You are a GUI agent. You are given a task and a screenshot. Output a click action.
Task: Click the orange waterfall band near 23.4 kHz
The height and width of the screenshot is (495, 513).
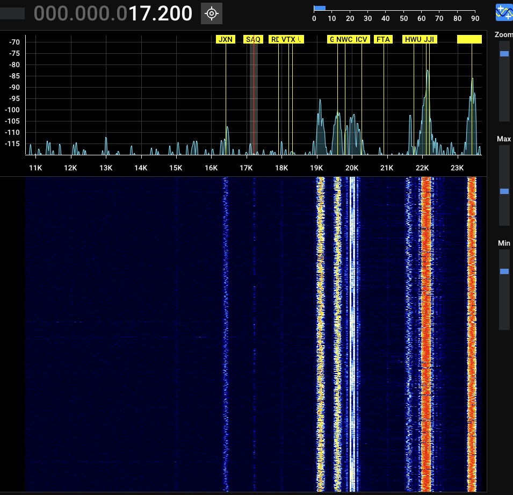[472, 334]
